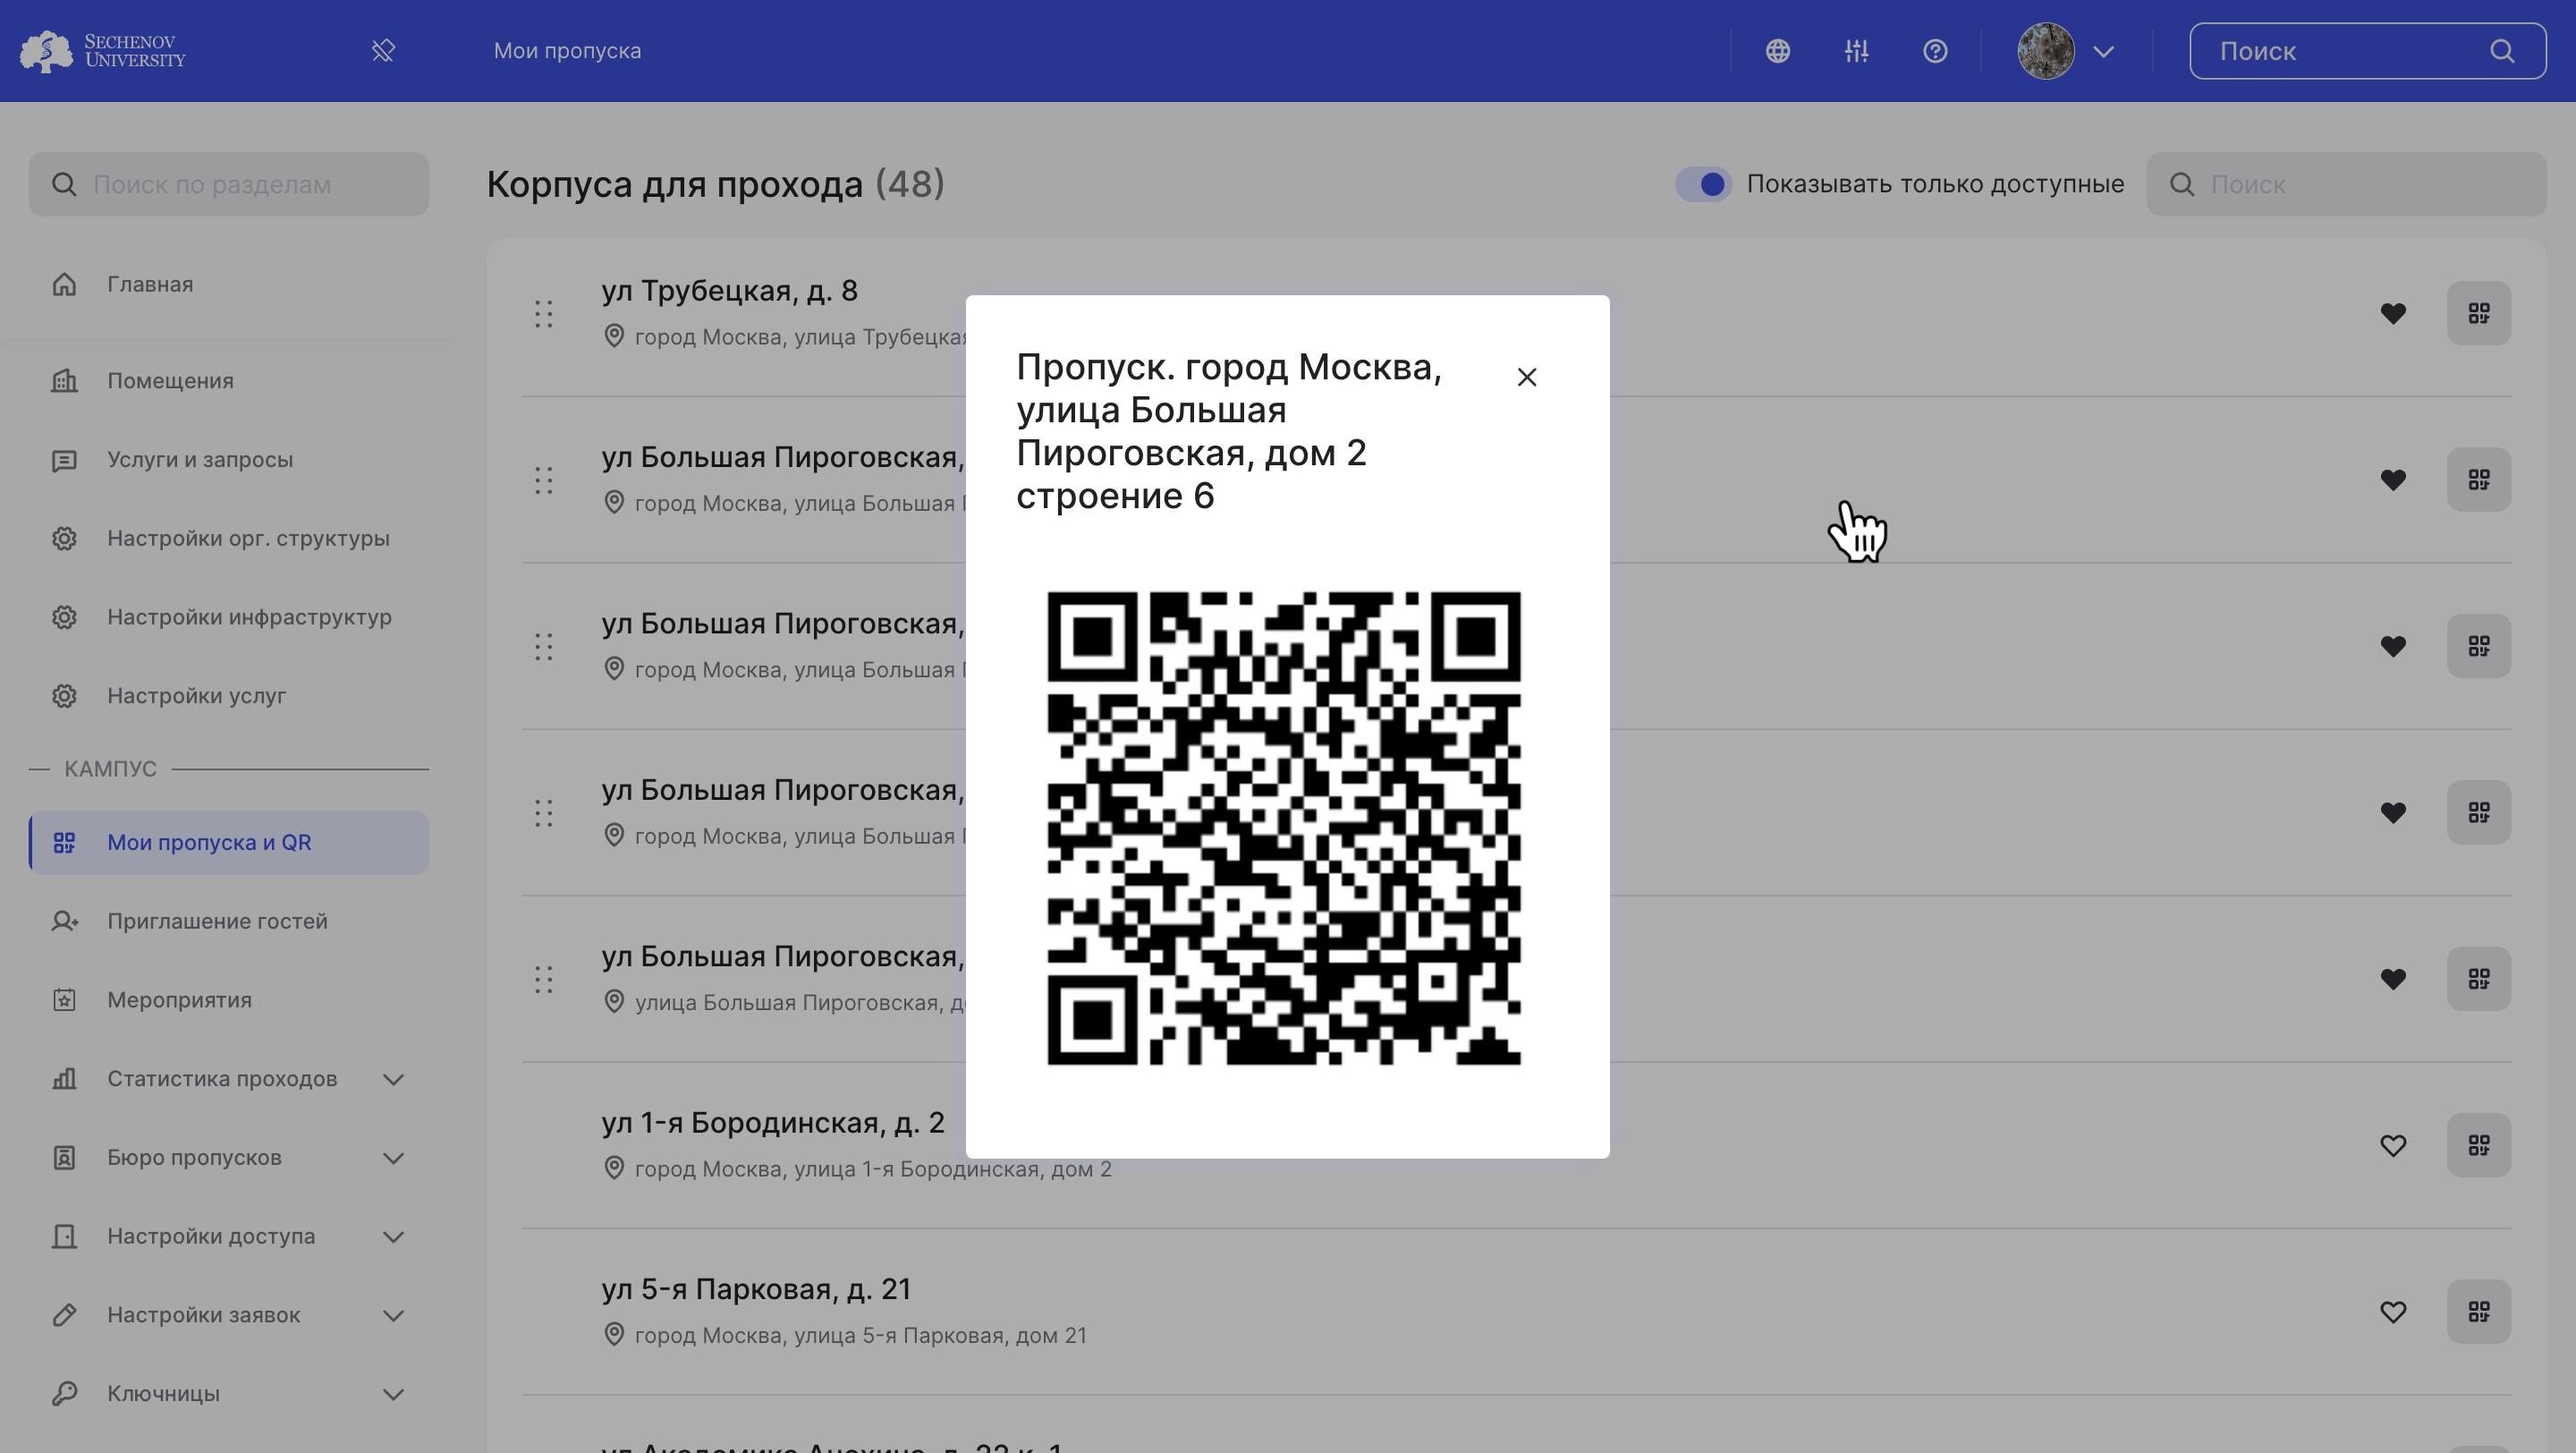The image size is (2576, 1453).
Task: Focus the buildings list Поиск field
Action: point(2346,184)
